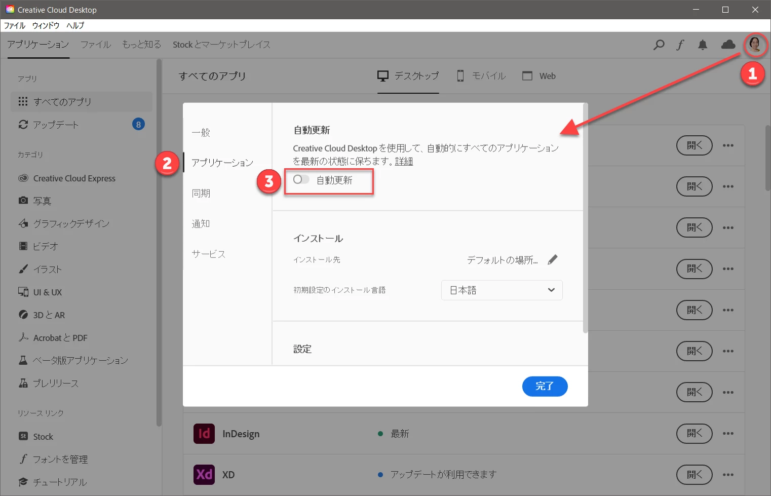Image resolution: width=771 pixels, height=496 pixels.
Task: Open the 通知 preferences section
Action: coord(201,223)
